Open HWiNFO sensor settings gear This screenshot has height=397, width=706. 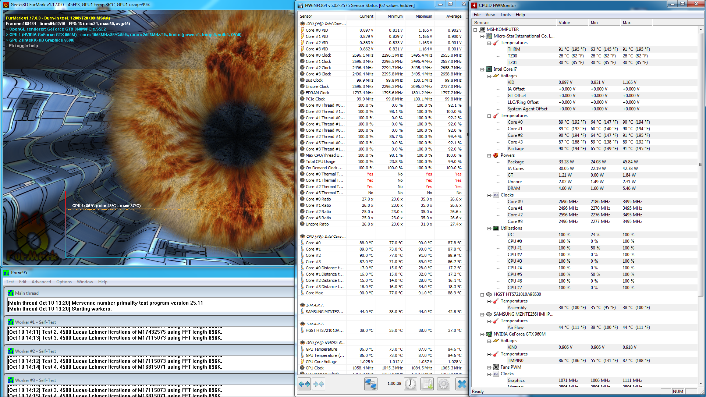[x=444, y=384]
